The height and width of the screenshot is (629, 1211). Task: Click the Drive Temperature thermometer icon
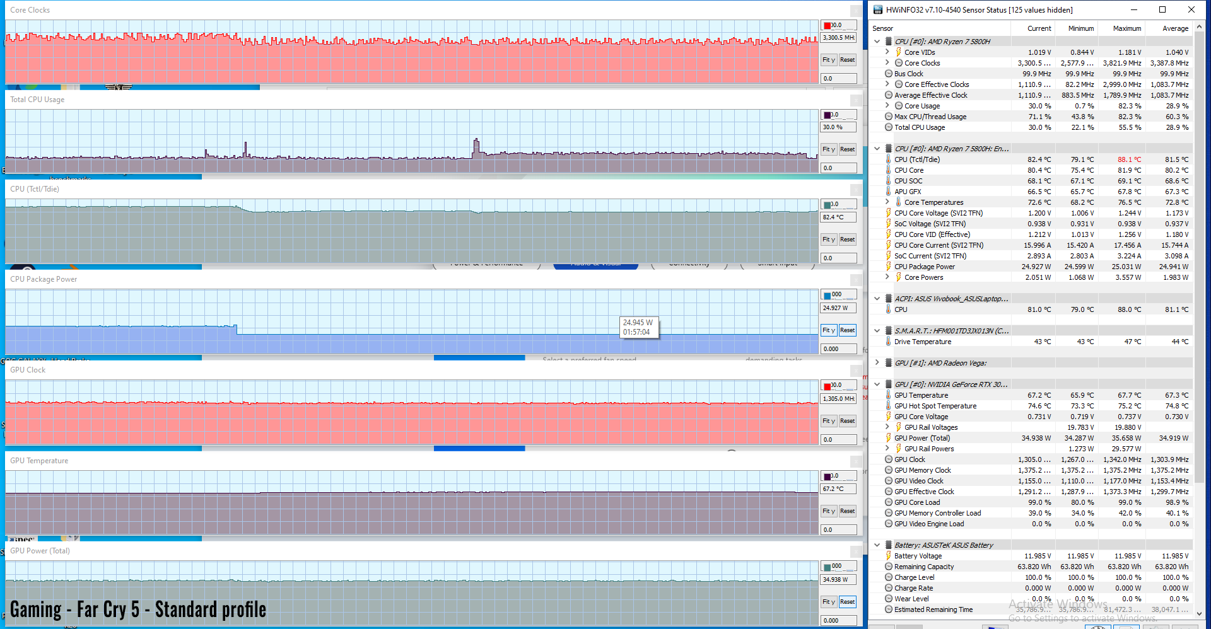click(x=888, y=342)
